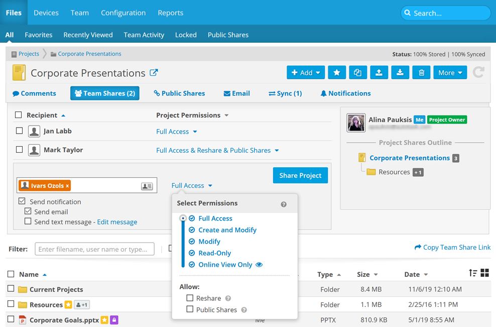
Task: Uncheck Send notification checkbox
Action: click(22, 201)
